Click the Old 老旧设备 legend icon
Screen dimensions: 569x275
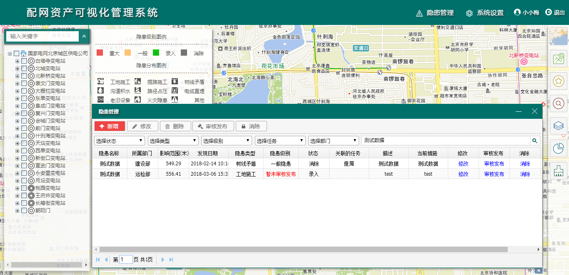(x=100, y=99)
